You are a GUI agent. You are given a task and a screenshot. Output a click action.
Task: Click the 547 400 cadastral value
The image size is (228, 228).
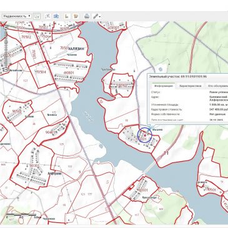pyautogui.click(x=219, y=109)
